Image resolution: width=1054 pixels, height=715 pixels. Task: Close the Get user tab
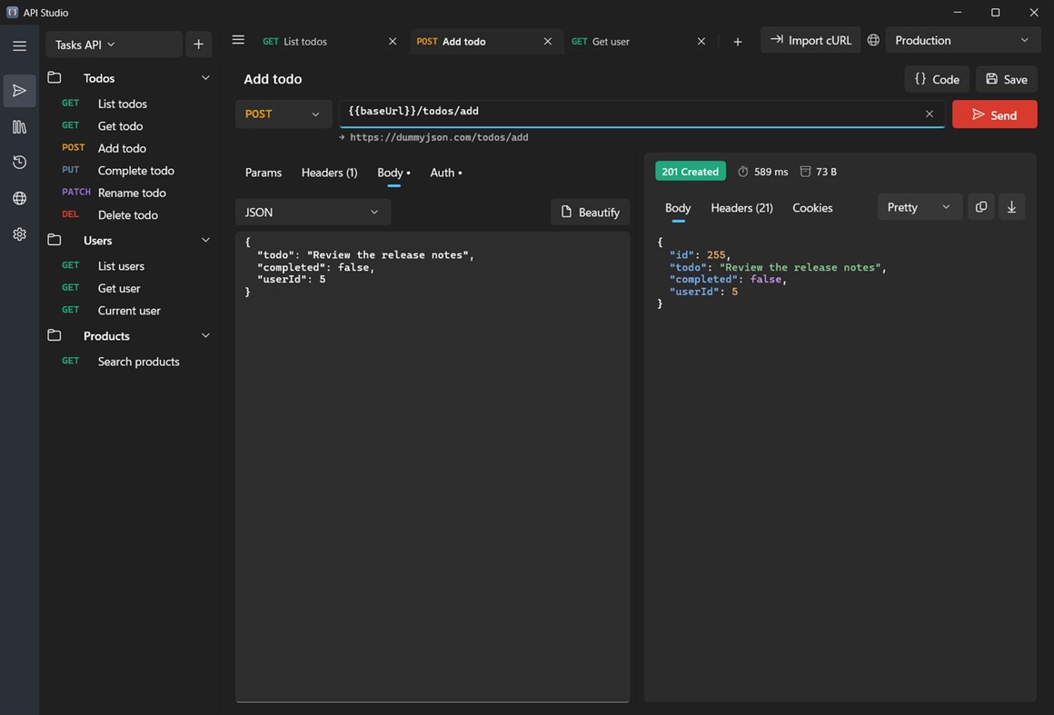pyautogui.click(x=701, y=41)
